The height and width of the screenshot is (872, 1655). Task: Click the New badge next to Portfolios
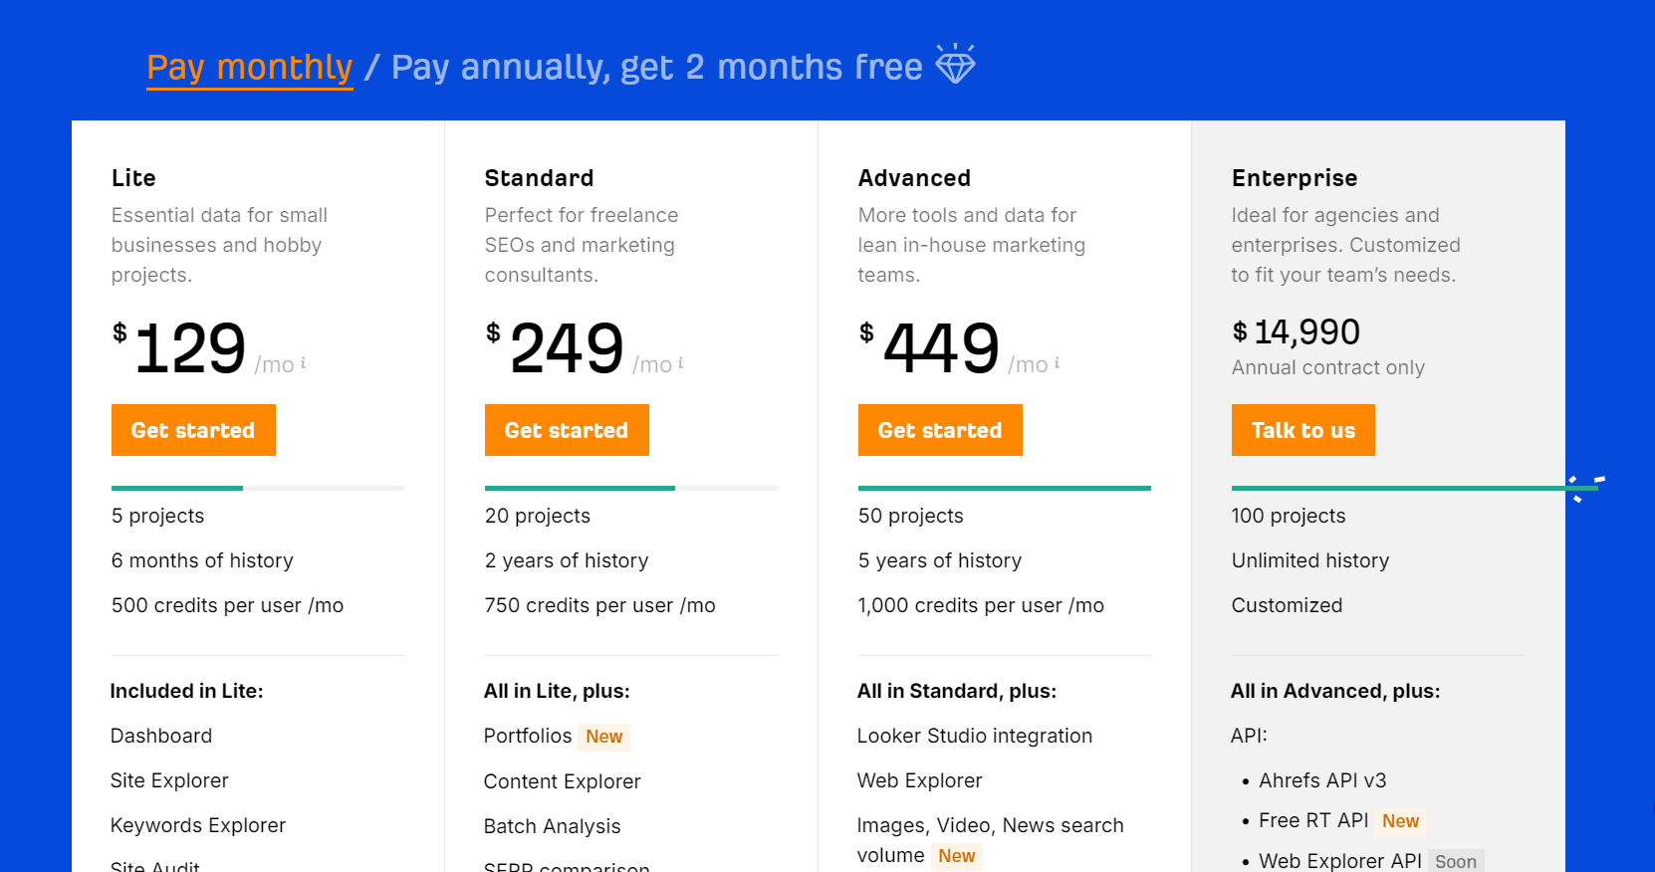point(604,737)
